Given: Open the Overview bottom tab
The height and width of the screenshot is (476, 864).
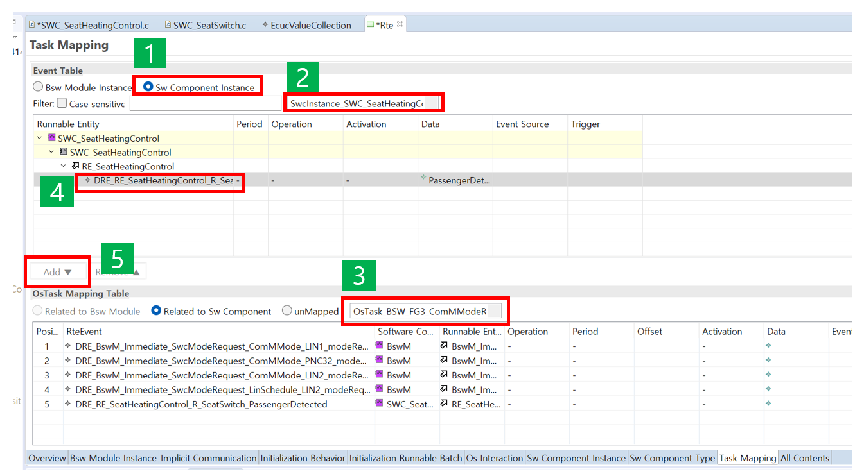Looking at the screenshot, I should click(x=47, y=458).
